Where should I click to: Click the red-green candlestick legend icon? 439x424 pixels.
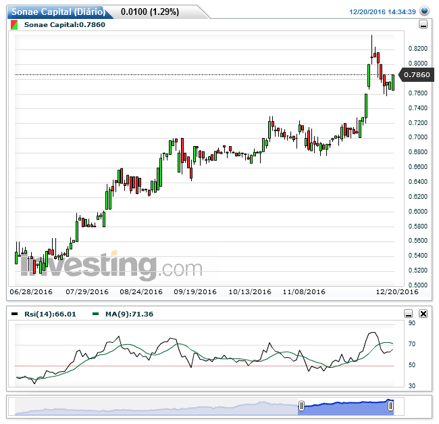click(14, 24)
